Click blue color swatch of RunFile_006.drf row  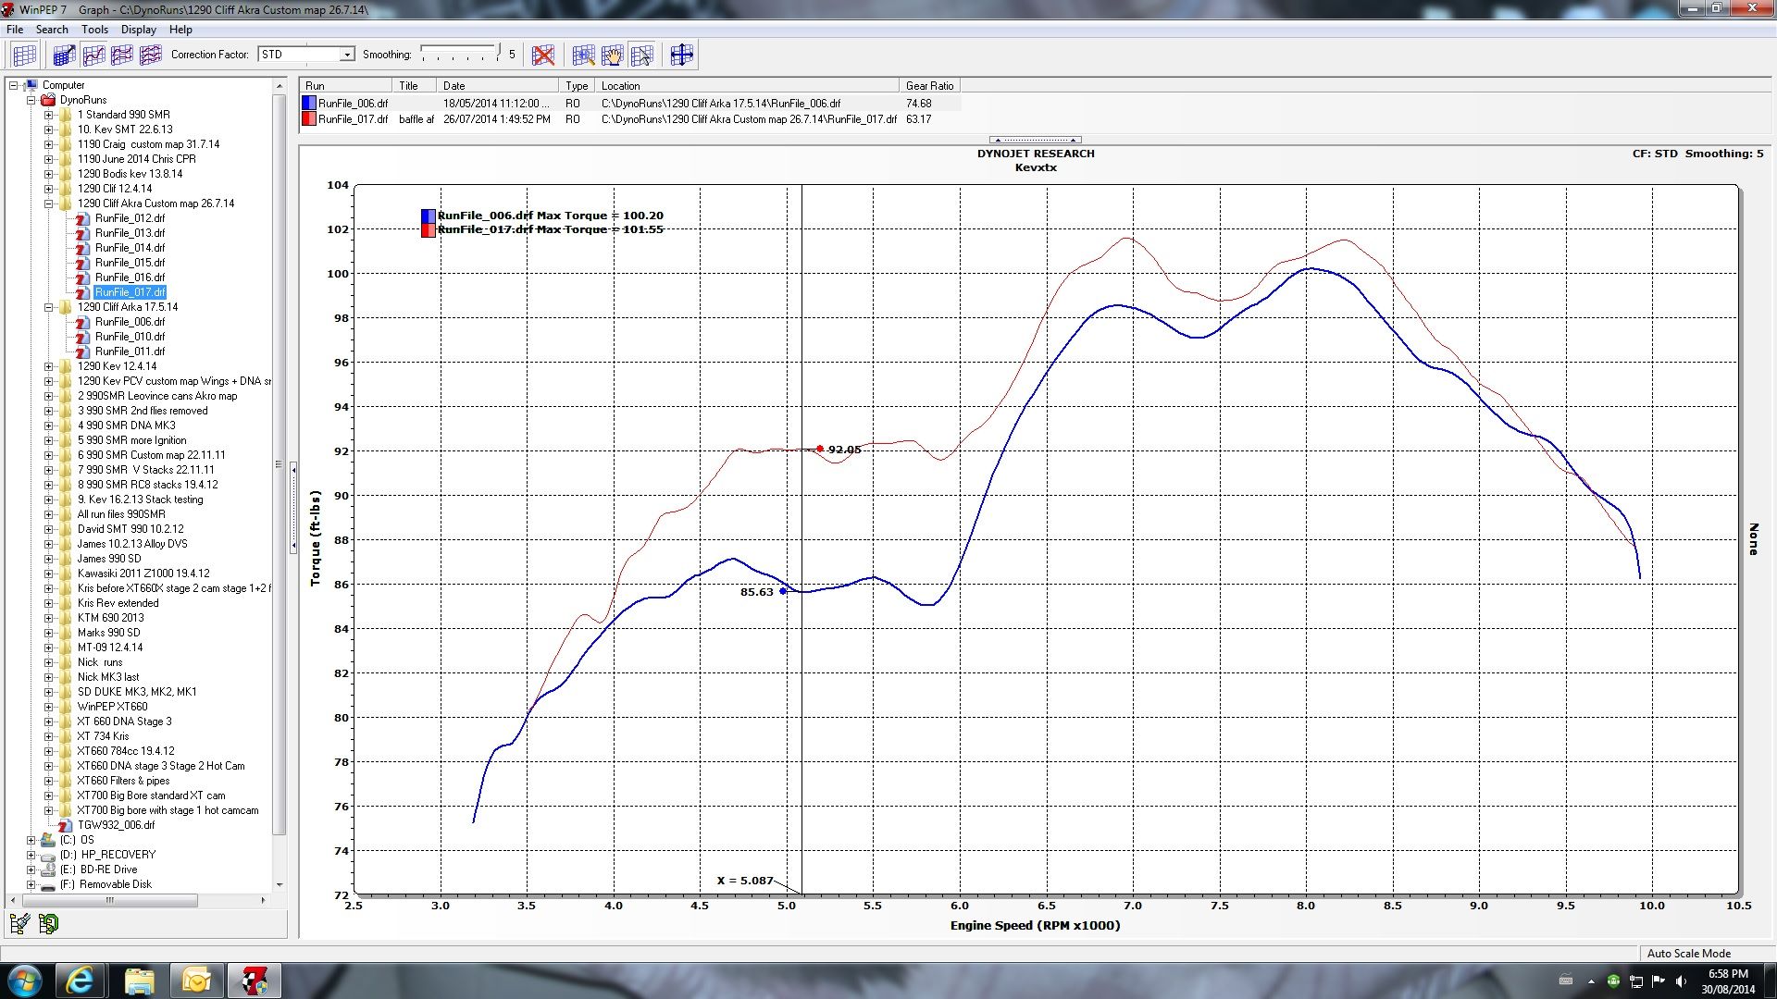point(309,104)
